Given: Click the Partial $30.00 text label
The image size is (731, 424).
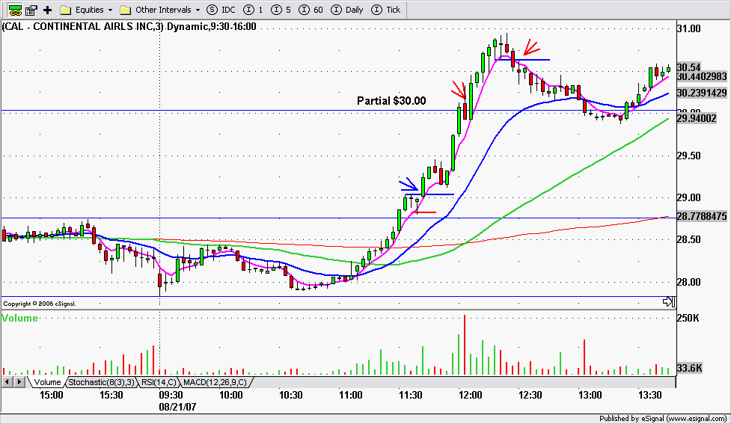Looking at the screenshot, I should click(391, 101).
